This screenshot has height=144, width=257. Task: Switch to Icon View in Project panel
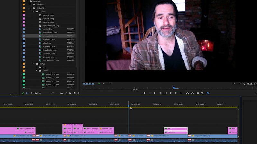click(31, 93)
